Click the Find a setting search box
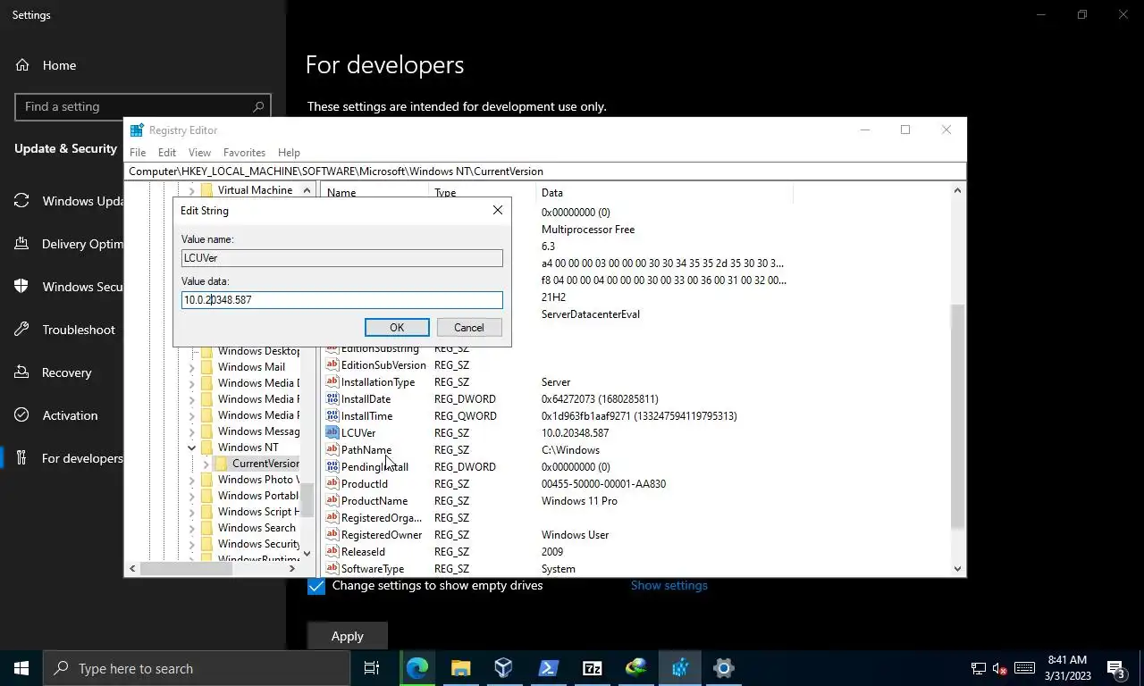Image resolution: width=1144 pixels, height=686 pixels. tap(142, 107)
